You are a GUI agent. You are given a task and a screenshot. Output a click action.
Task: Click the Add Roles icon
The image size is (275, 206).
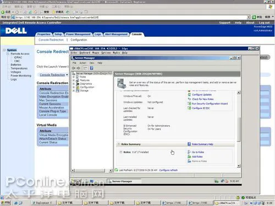tap(189, 157)
